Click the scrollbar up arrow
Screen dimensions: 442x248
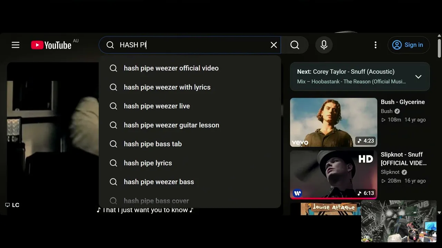point(439,35)
